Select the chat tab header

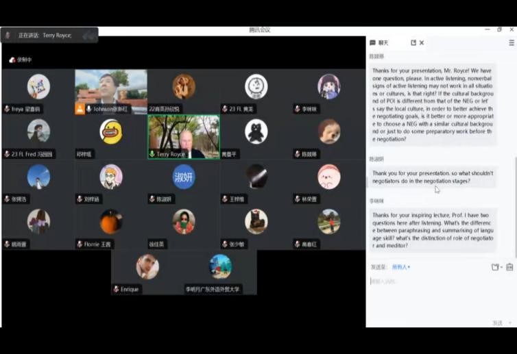coord(378,42)
